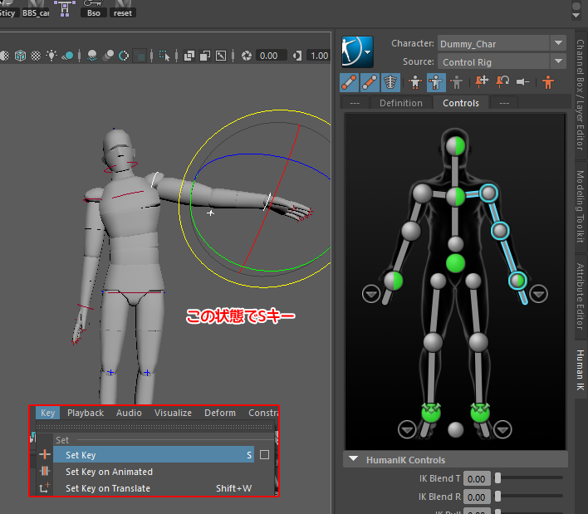Adjust the IK Blend T slider
588x514 pixels.
click(498, 478)
